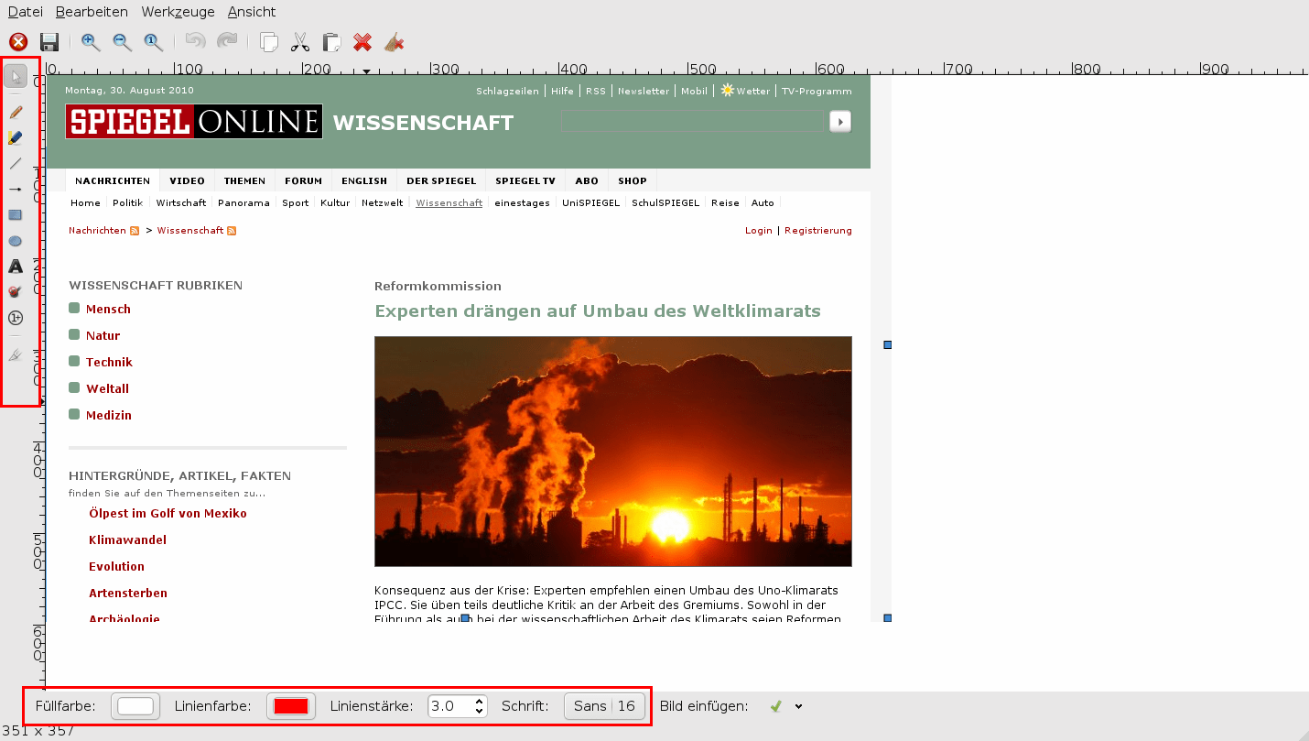Click the scissors cut icon
1309x741 pixels.
point(299,42)
